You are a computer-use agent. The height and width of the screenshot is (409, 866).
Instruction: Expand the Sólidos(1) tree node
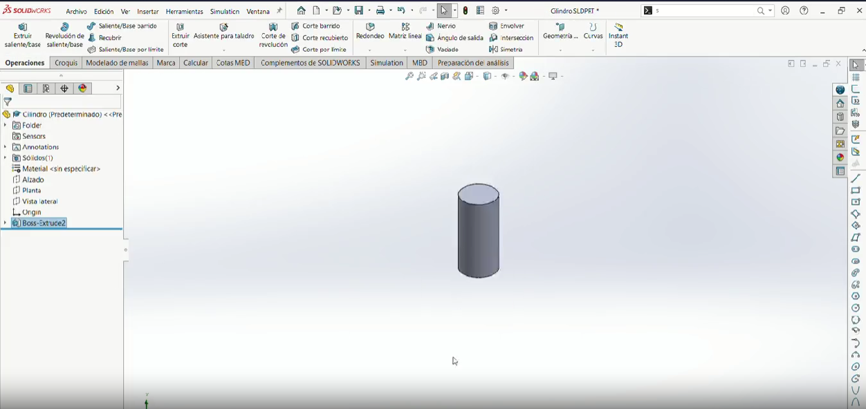(x=6, y=158)
